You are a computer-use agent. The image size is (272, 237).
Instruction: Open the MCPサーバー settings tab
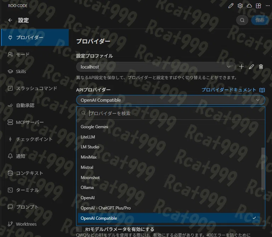click(35, 122)
